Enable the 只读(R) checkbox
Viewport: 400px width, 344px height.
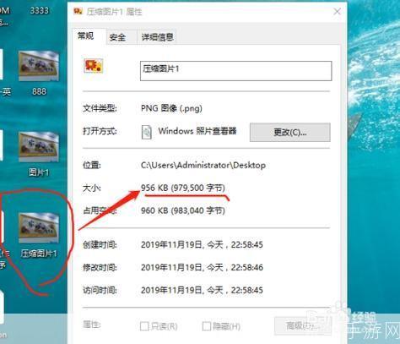click(x=144, y=326)
